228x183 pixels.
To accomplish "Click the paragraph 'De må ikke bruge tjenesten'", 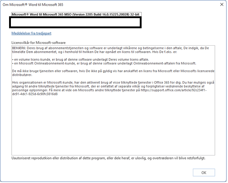I will pos(113,73).
